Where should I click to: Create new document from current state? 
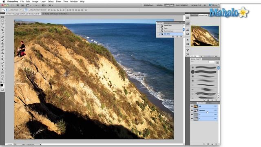pyautogui.click(x=173, y=36)
